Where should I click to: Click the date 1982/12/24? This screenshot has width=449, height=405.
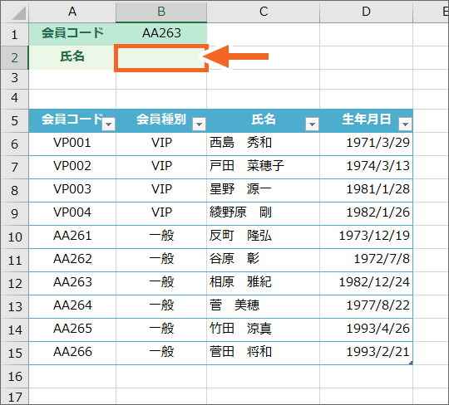(374, 282)
